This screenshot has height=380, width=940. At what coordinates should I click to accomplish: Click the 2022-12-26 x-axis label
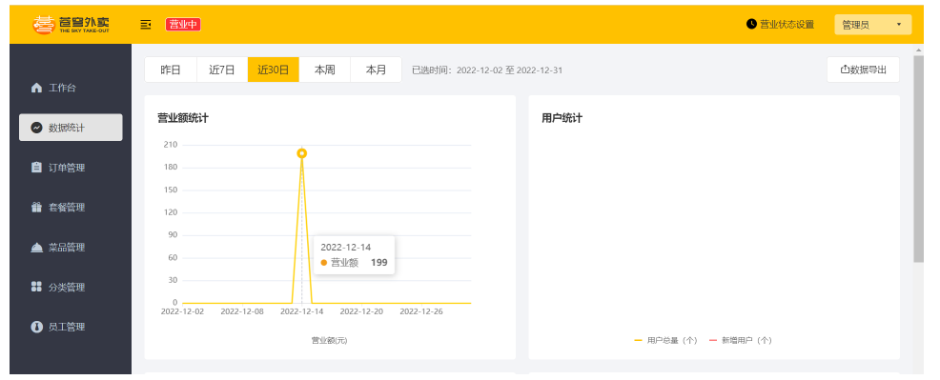click(420, 311)
